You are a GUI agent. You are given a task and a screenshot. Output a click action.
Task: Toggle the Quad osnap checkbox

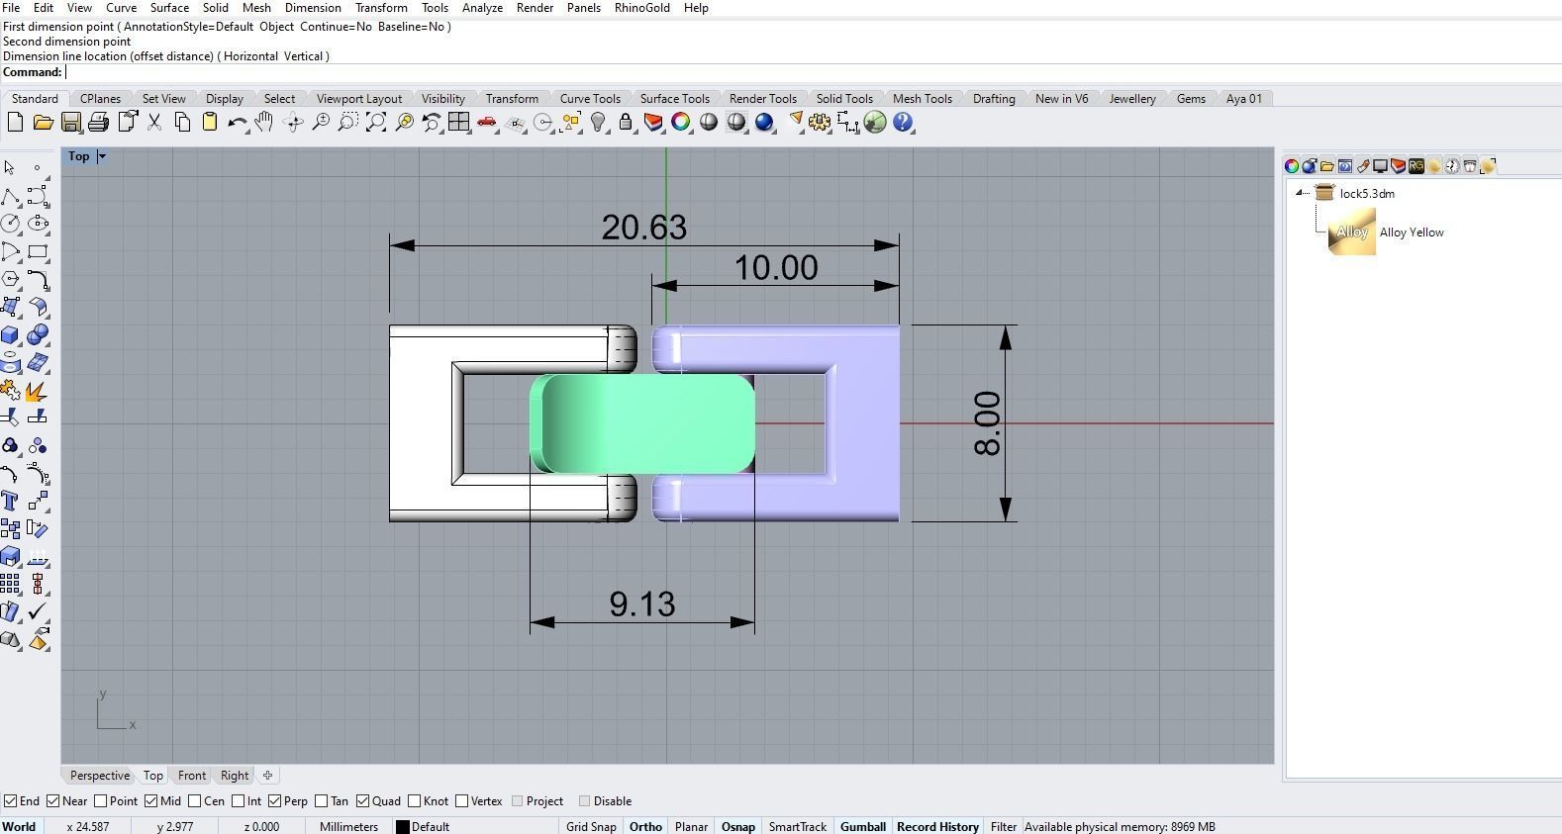pyautogui.click(x=363, y=801)
